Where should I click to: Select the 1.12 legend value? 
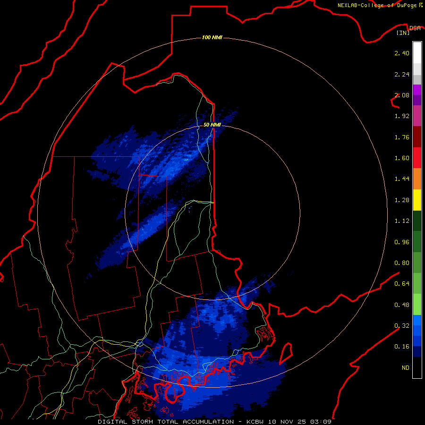(x=402, y=221)
